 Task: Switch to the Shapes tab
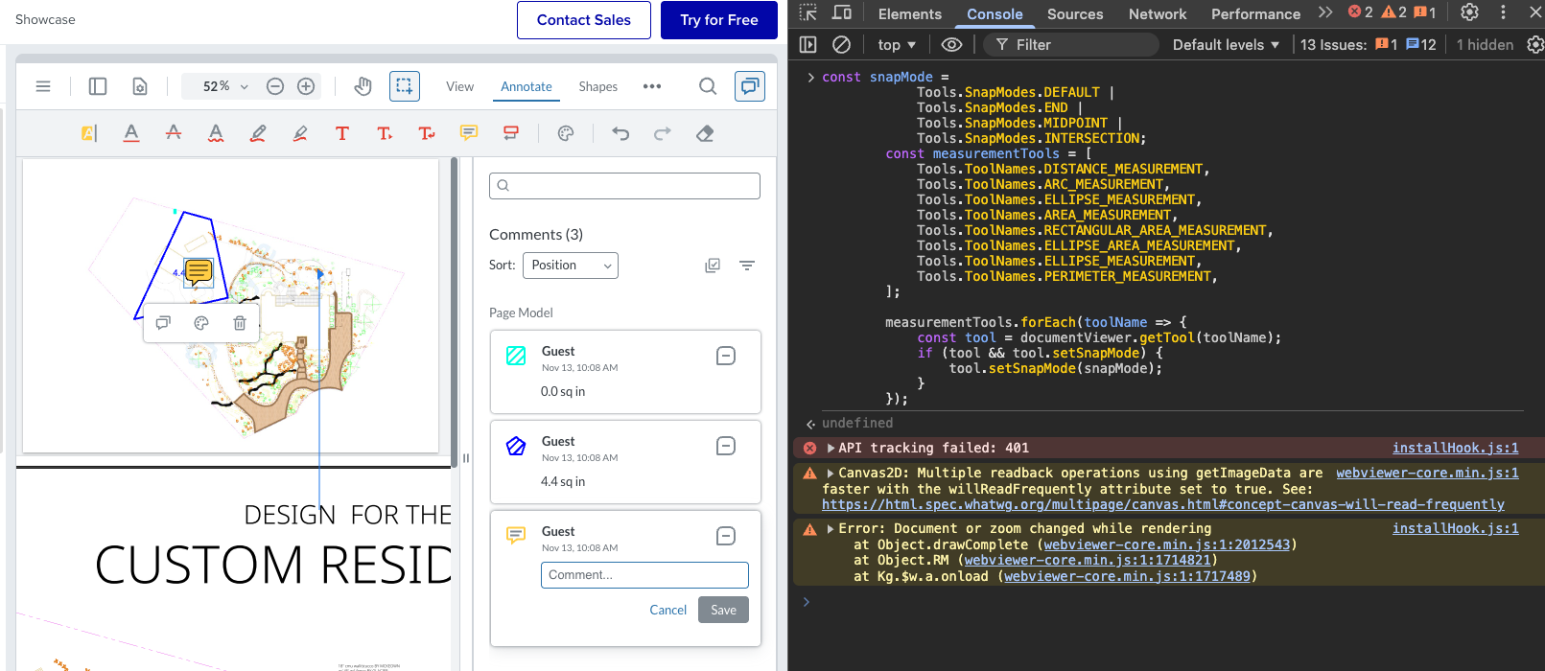(597, 86)
